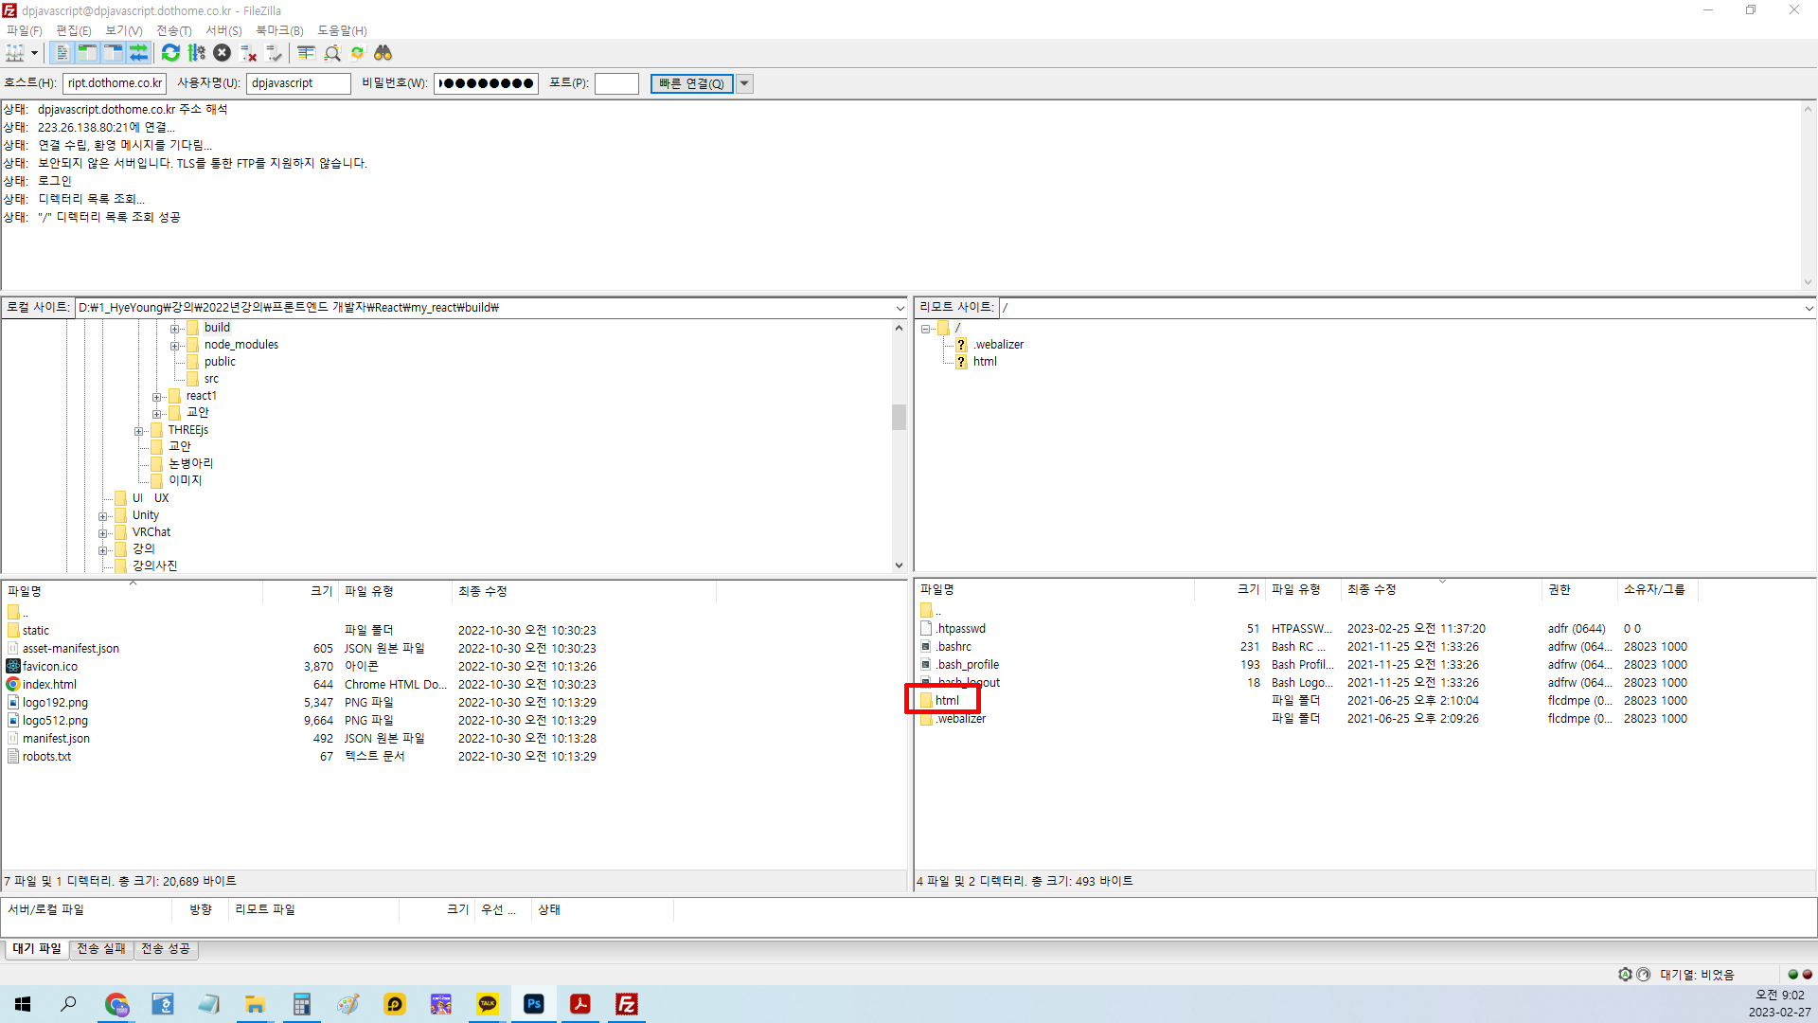The height and width of the screenshot is (1023, 1818).
Task: Toggle transfer queue display
Action: pos(138,53)
